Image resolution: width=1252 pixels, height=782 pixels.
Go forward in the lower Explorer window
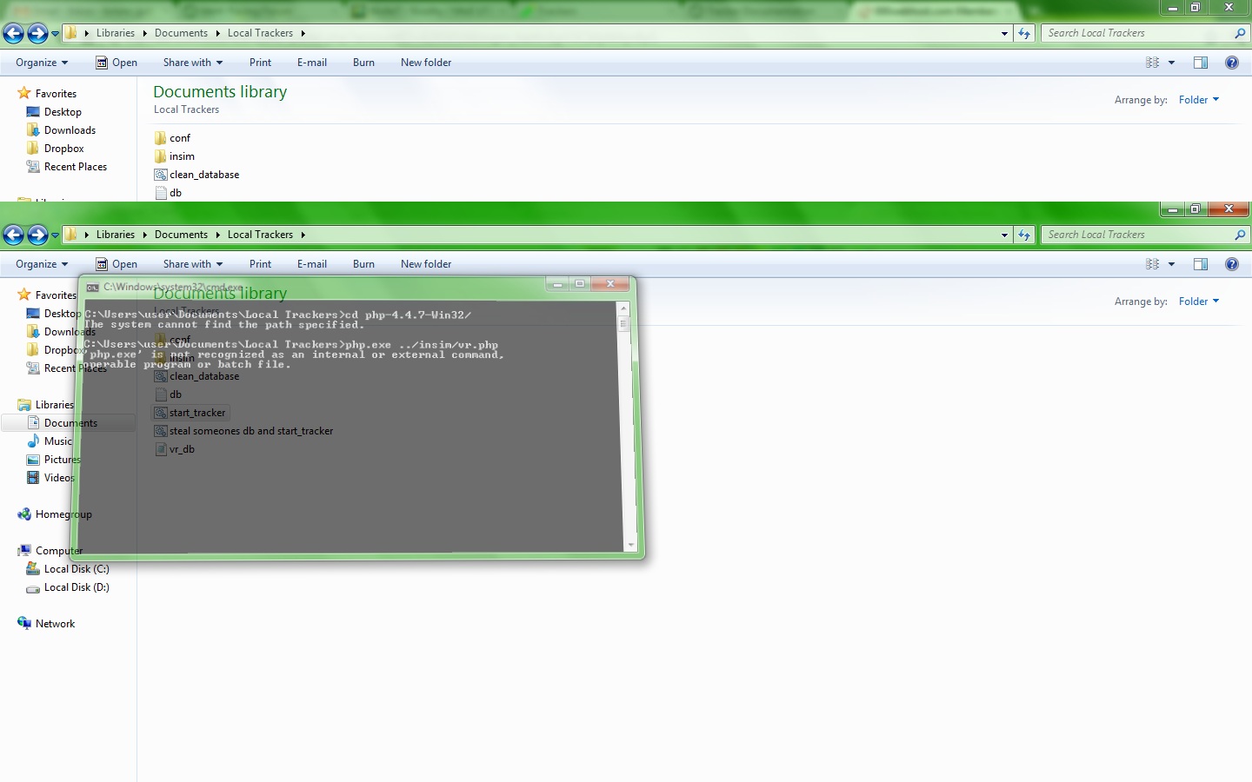(37, 235)
